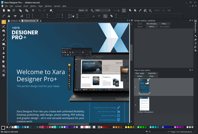Screen dimensions: 198x134
Task: Pick the pink-red color swatch on color line
Action: click(x=42, y=127)
